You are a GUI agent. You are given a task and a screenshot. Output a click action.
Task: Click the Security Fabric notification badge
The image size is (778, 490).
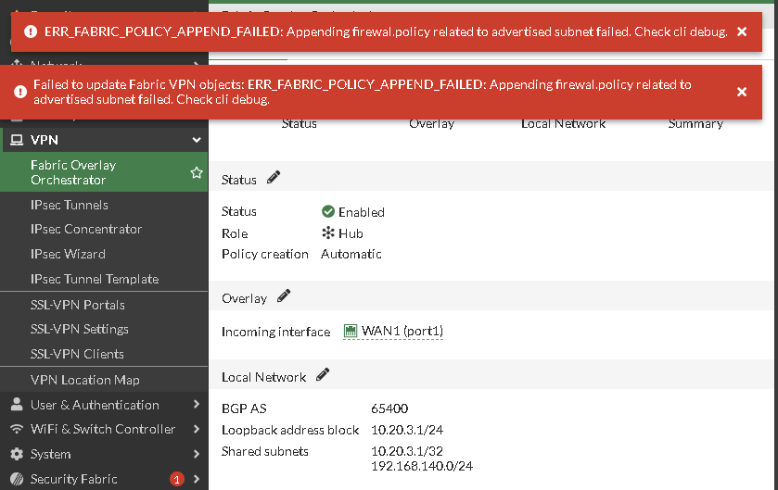point(176,479)
